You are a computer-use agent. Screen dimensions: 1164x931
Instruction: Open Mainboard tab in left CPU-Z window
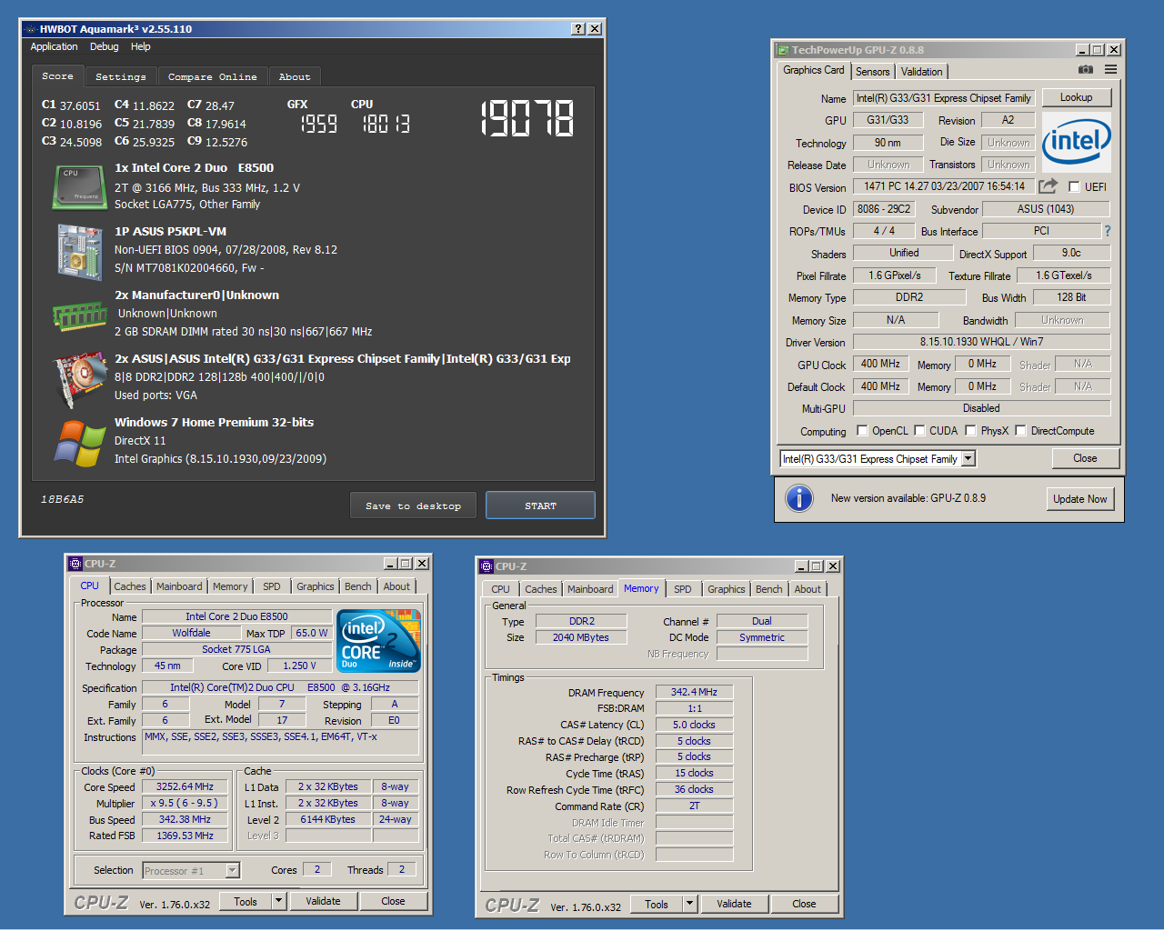(179, 586)
